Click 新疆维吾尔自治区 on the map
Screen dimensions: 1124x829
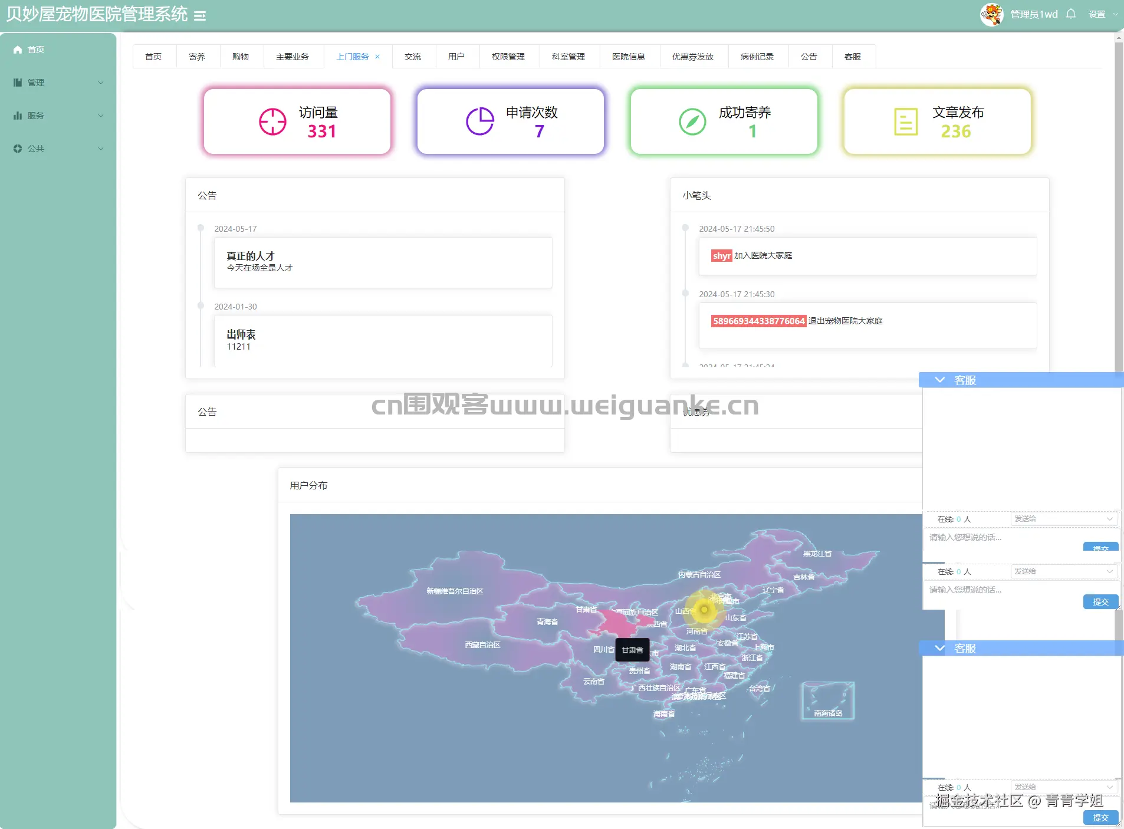pyautogui.click(x=455, y=591)
